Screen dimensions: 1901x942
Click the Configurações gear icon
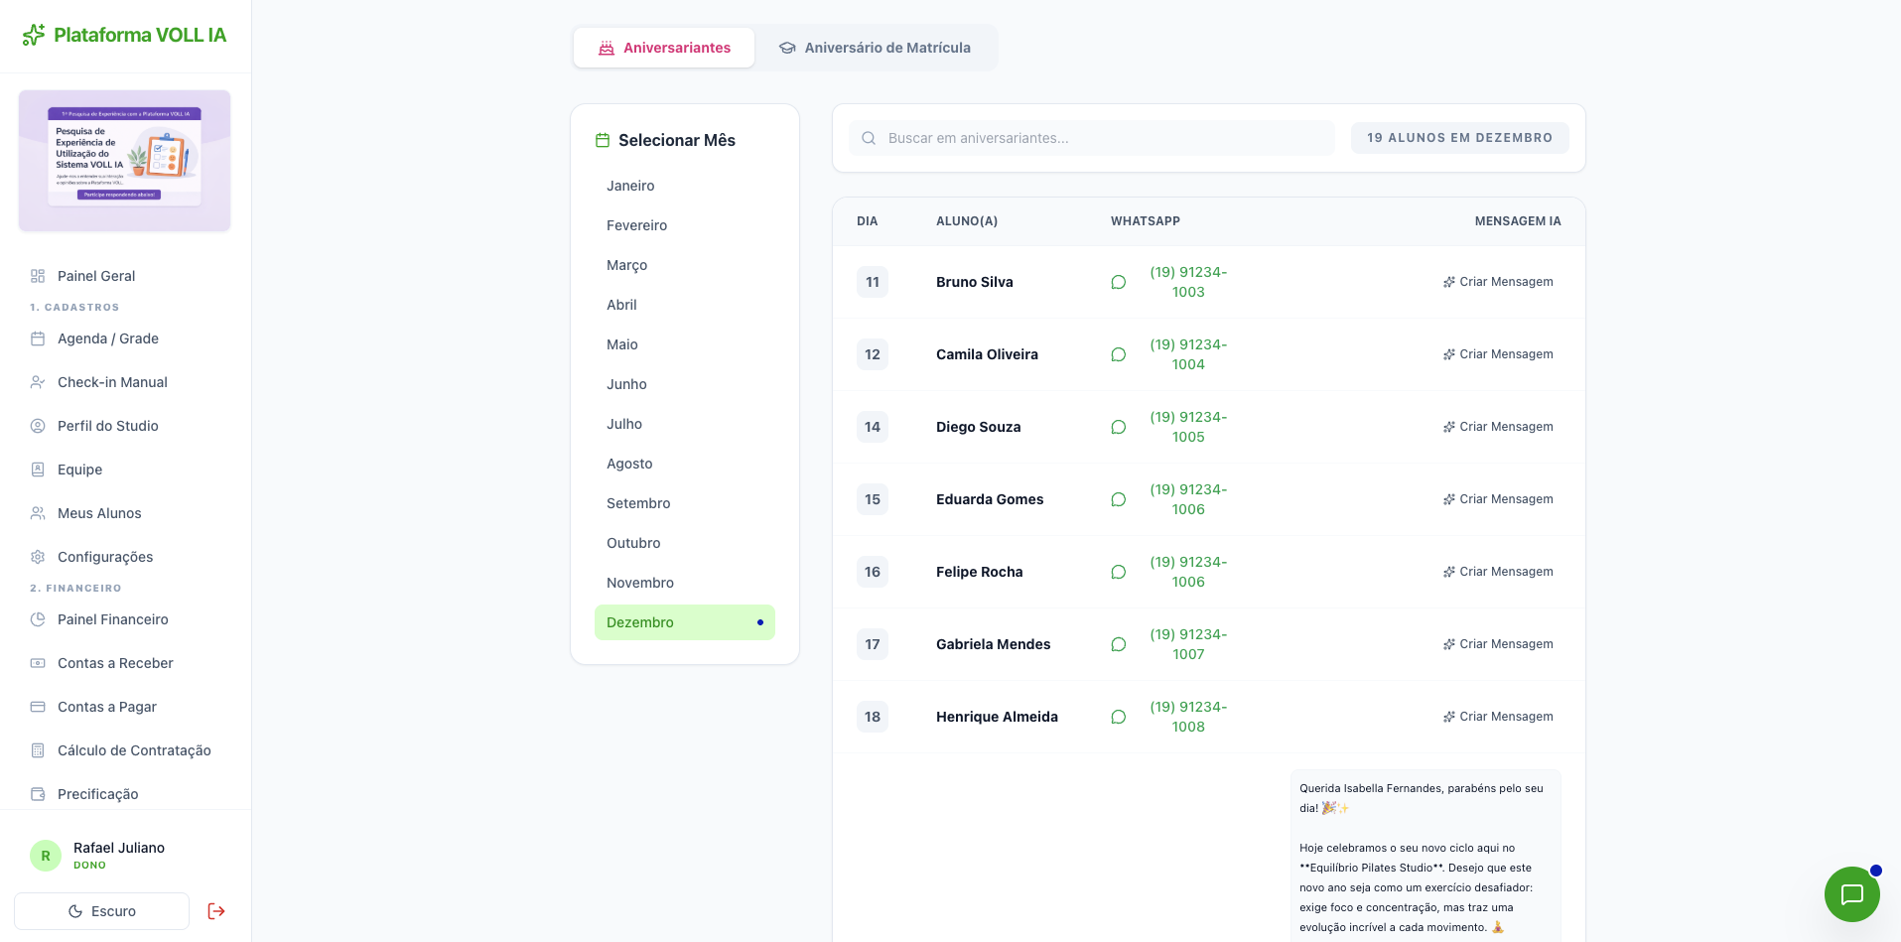[x=38, y=557]
